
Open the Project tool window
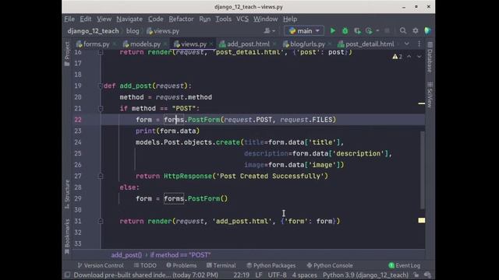point(67,54)
